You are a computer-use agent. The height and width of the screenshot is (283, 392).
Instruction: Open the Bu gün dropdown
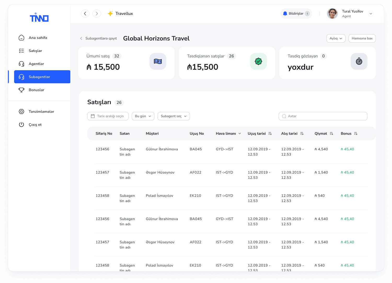(143, 116)
